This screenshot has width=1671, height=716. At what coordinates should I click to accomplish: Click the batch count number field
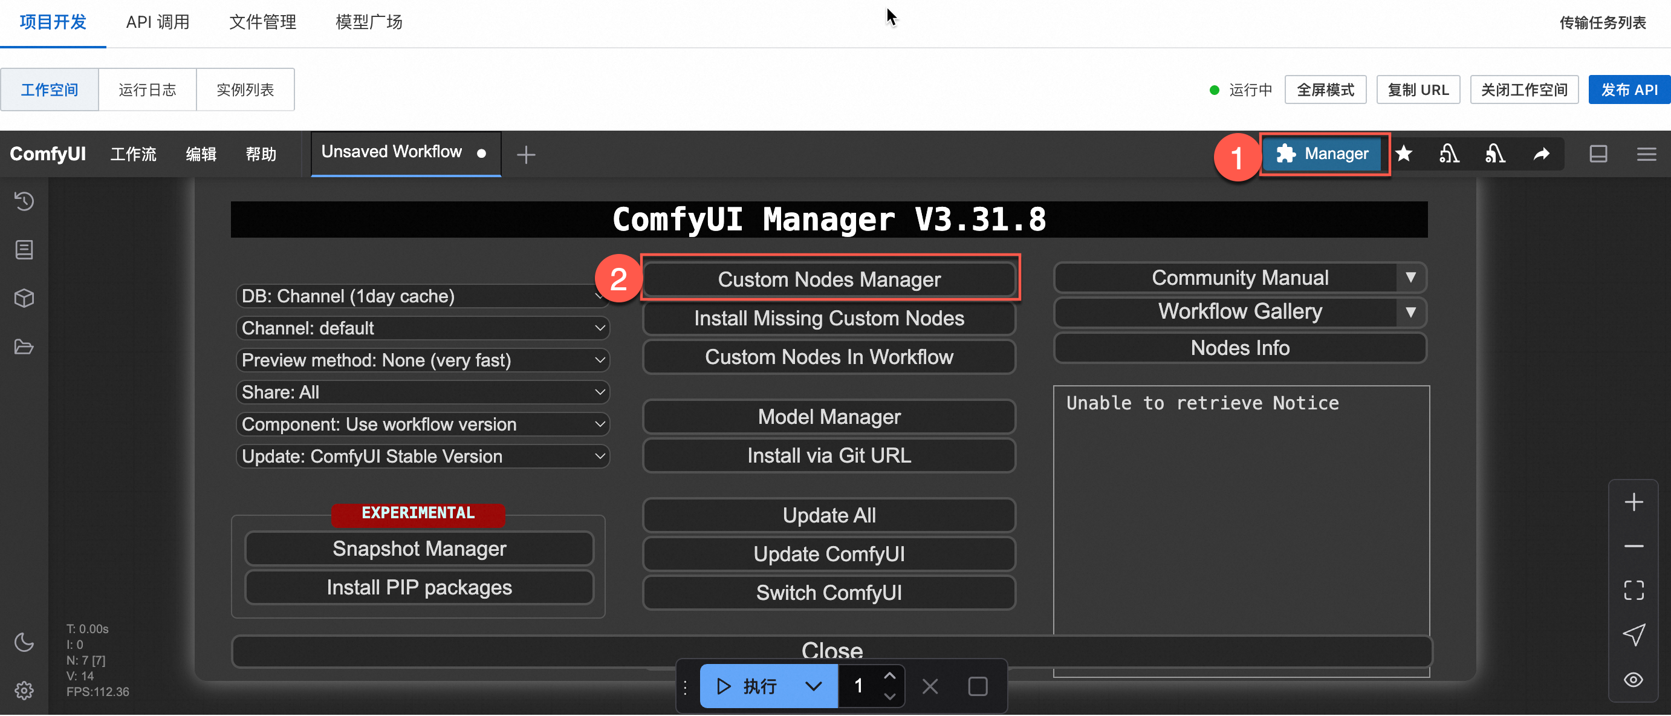860,686
